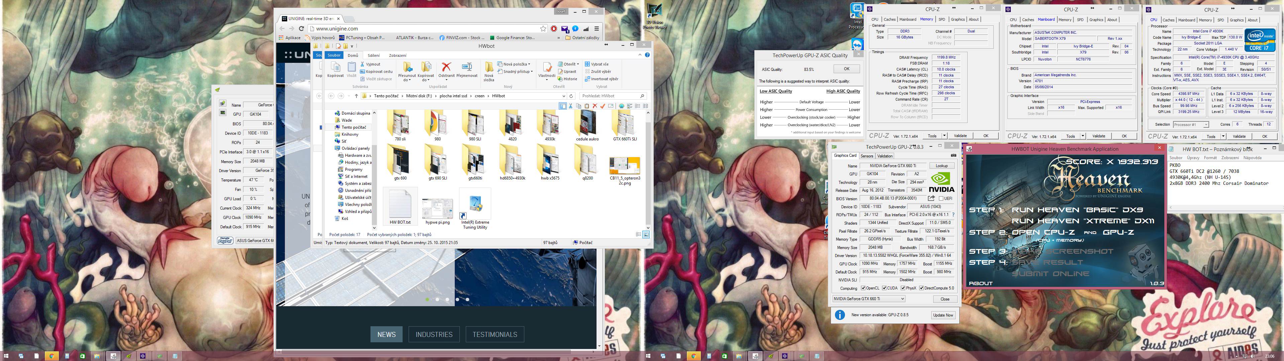This screenshot has width=1284, height=361.
Task: Toggle DirectCompute 5.0 checkbox
Action: [x=922, y=288]
